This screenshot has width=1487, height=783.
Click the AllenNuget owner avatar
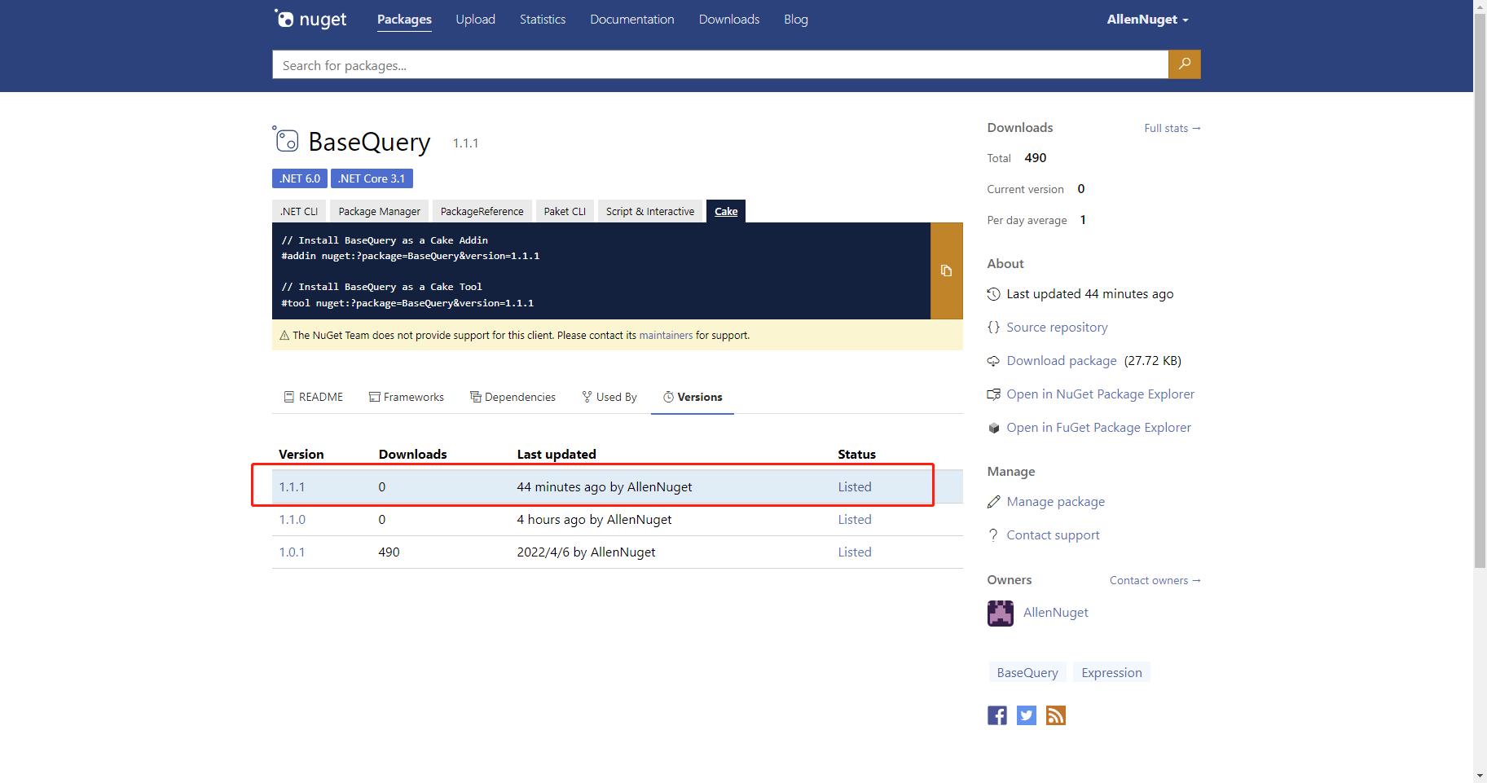[x=1001, y=613]
